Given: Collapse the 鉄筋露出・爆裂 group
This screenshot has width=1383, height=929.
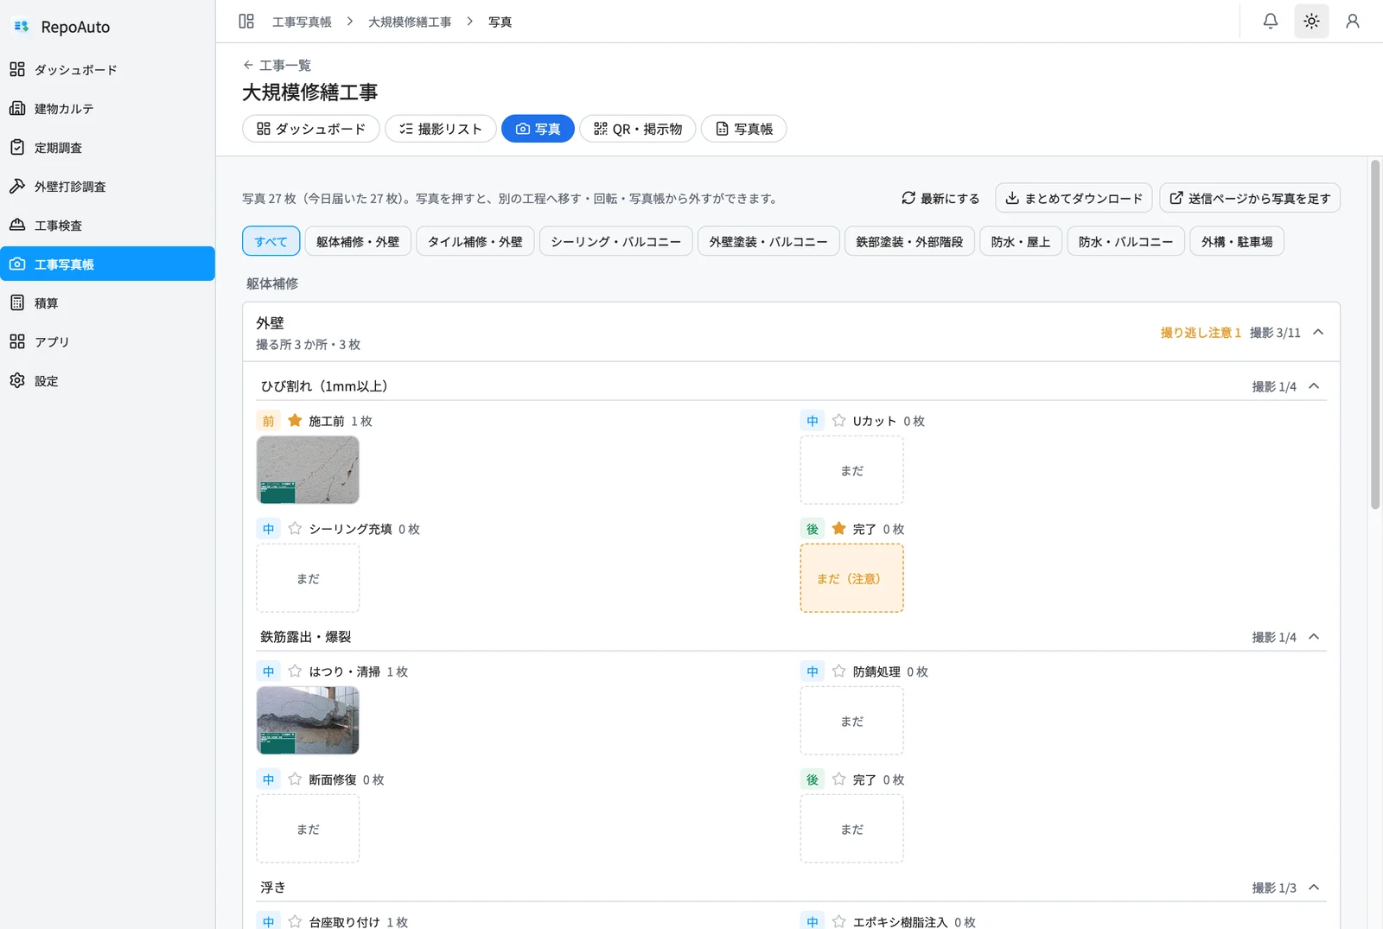Looking at the screenshot, I should pyautogui.click(x=1314, y=637).
